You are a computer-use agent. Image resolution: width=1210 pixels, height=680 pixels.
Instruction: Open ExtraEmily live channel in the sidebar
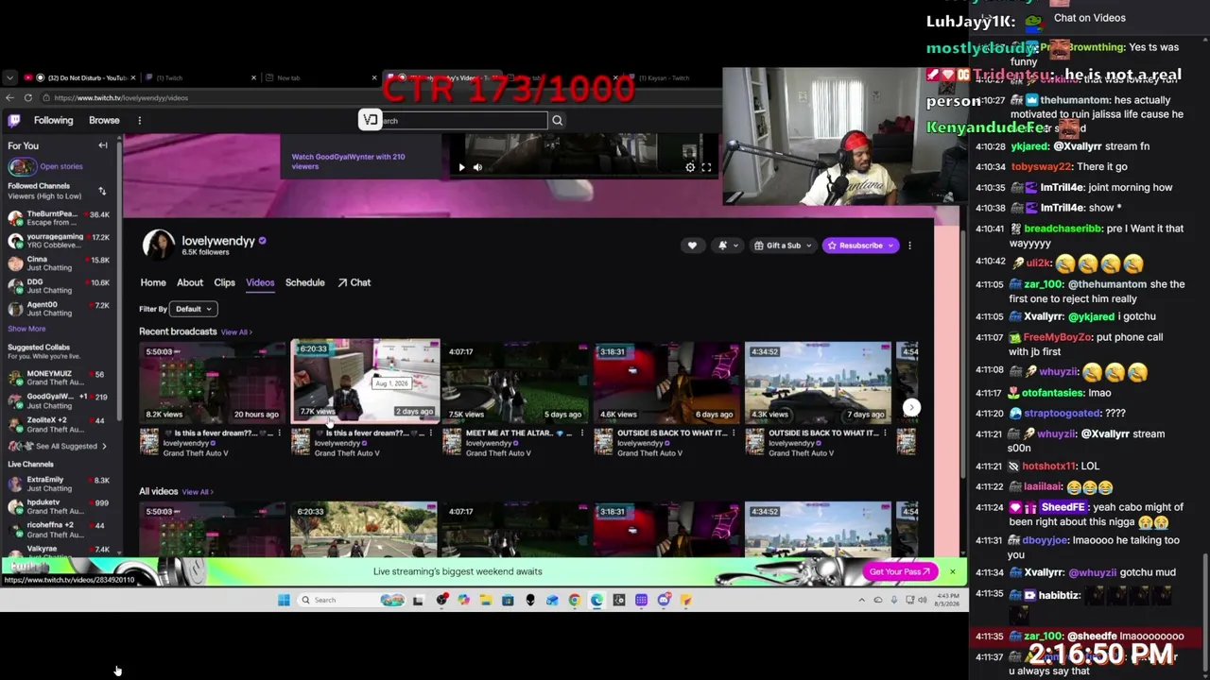[x=60, y=484]
